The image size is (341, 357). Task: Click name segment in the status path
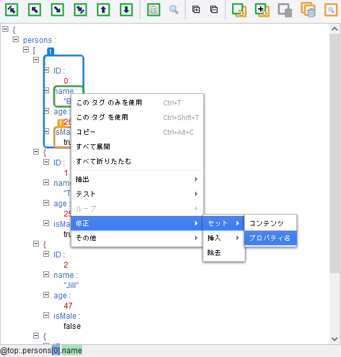72,351
